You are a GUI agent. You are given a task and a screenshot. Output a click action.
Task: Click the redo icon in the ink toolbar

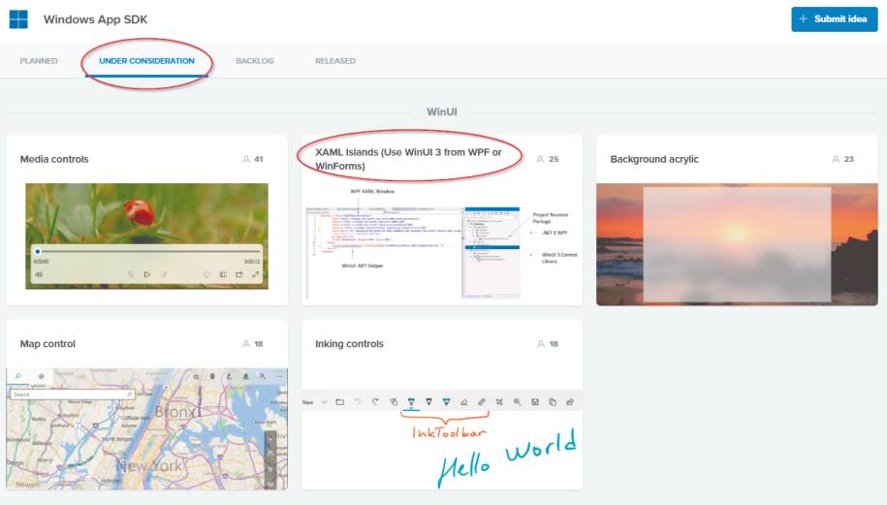tap(375, 402)
